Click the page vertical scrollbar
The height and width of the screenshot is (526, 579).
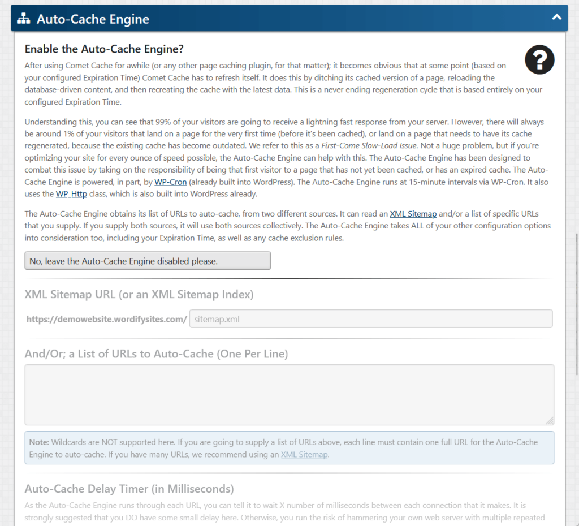point(577,304)
